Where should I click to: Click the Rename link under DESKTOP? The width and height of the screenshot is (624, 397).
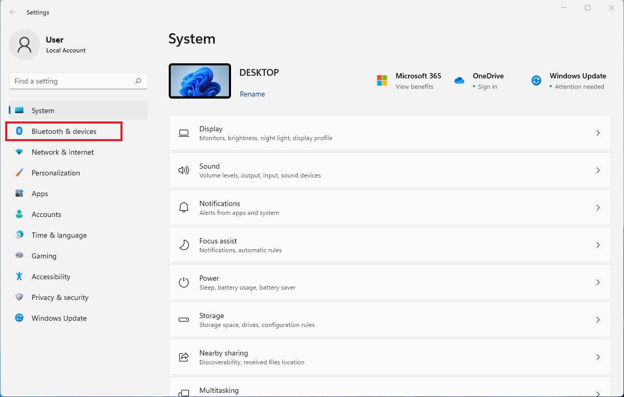click(x=252, y=94)
